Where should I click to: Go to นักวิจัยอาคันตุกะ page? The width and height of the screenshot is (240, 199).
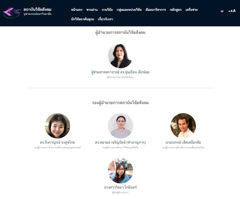83,19
